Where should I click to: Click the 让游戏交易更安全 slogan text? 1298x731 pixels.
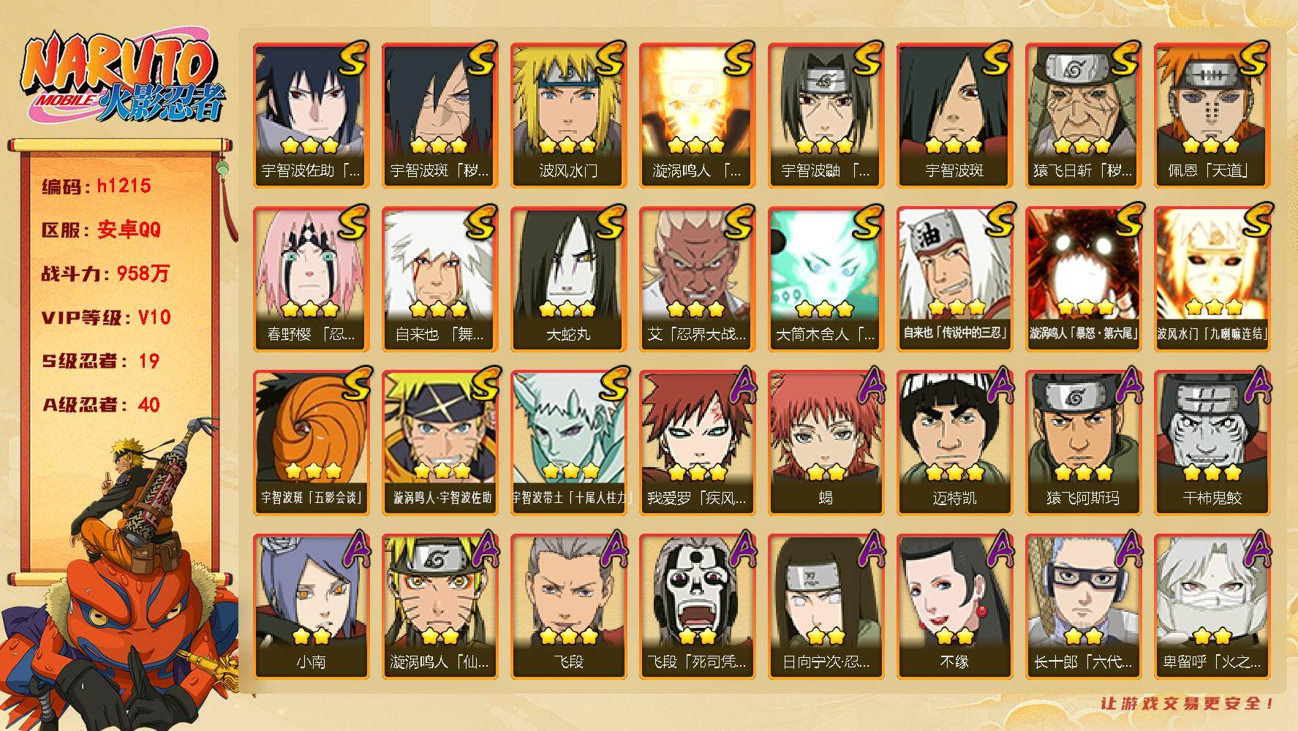[x=1188, y=703]
